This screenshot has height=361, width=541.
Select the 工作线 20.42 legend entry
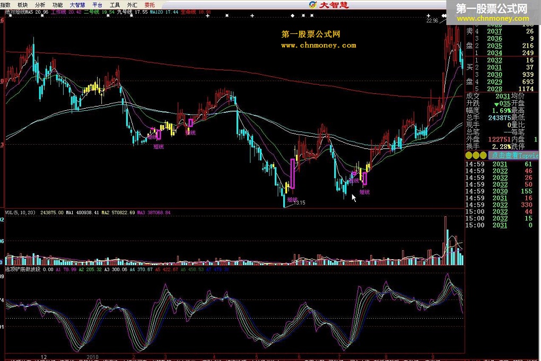66,12
